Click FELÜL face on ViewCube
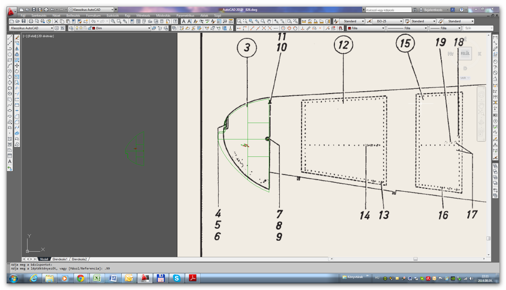 pyautogui.click(x=465, y=54)
